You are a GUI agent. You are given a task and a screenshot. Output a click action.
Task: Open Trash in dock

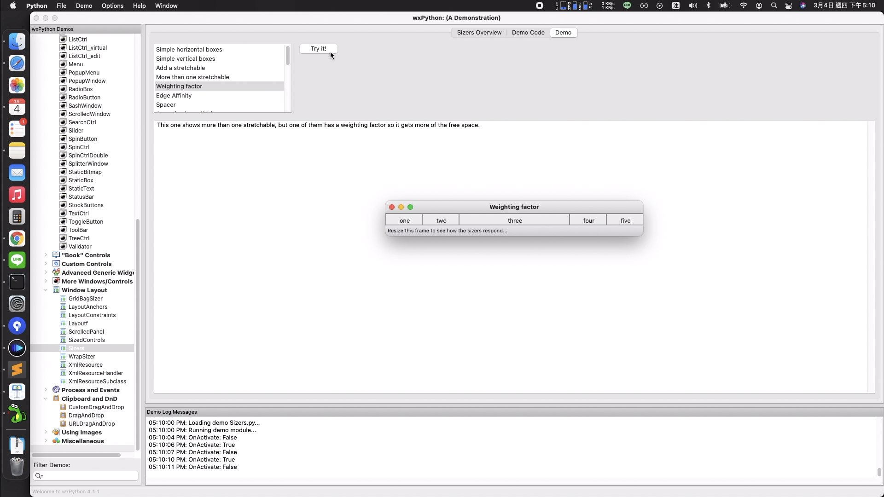coord(17,467)
